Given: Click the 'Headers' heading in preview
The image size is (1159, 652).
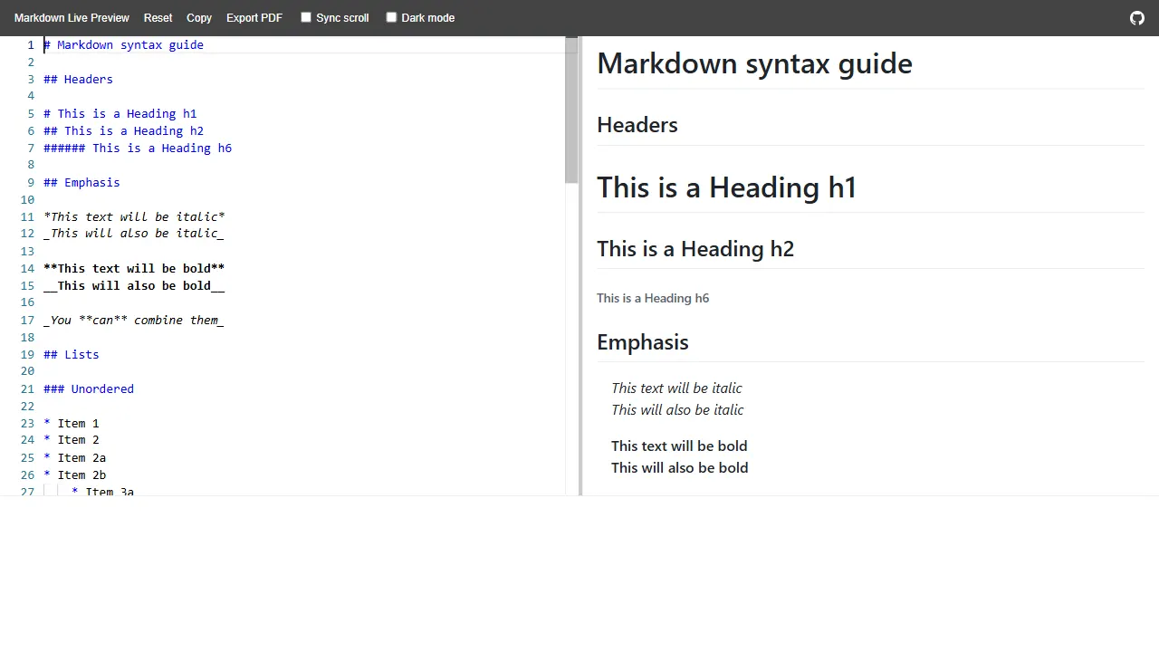Looking at the screenshot, I should (x=637, y=125).
